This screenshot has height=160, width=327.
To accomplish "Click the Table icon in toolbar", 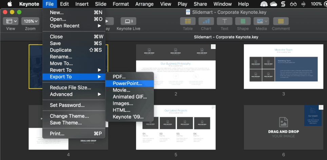I will pyautogui.click(x=188, y=21).
